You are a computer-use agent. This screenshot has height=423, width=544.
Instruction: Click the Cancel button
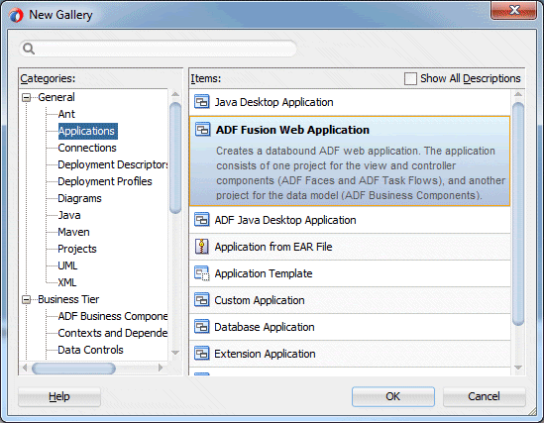484,396
